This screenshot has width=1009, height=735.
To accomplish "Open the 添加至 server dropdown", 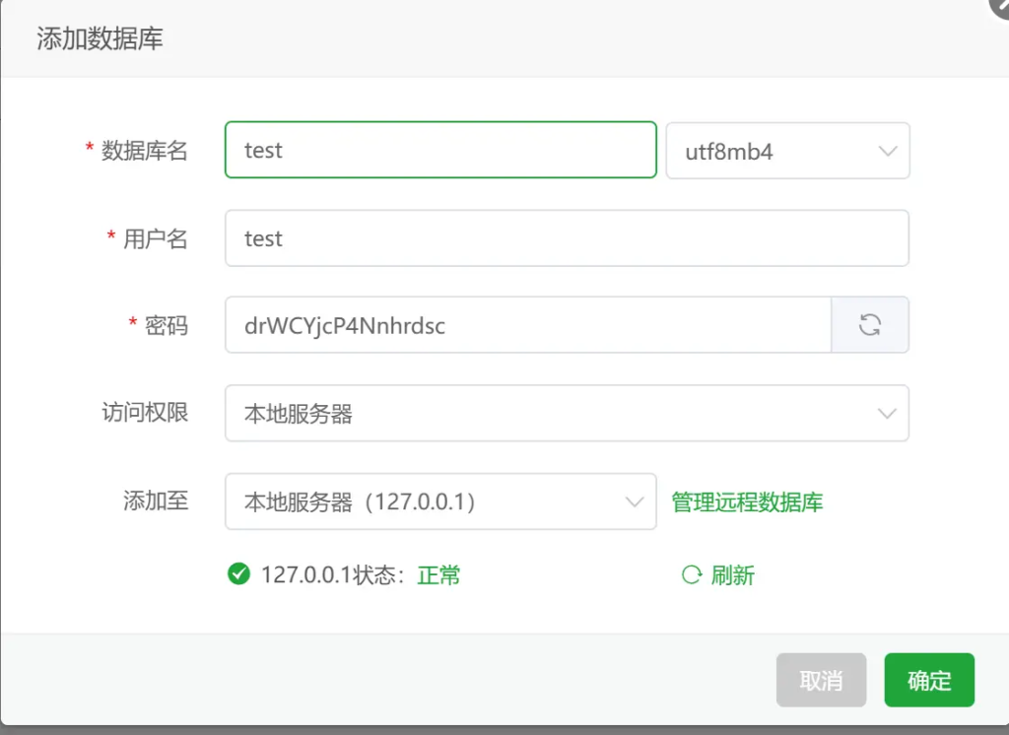I will 440,501.
